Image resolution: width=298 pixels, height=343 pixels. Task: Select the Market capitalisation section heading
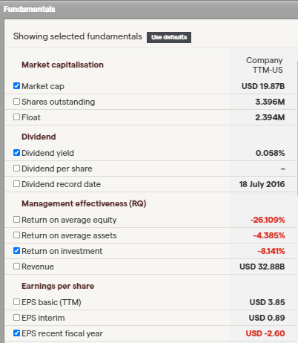point(62,65)
